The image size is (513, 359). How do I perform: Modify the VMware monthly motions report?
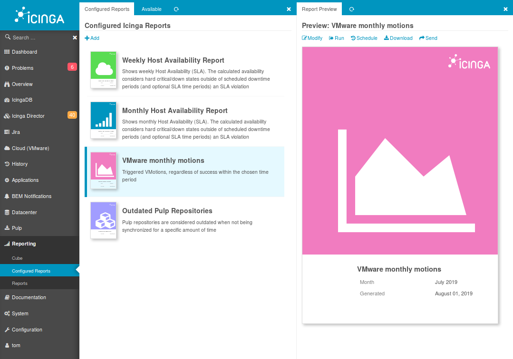click(312, 38)
